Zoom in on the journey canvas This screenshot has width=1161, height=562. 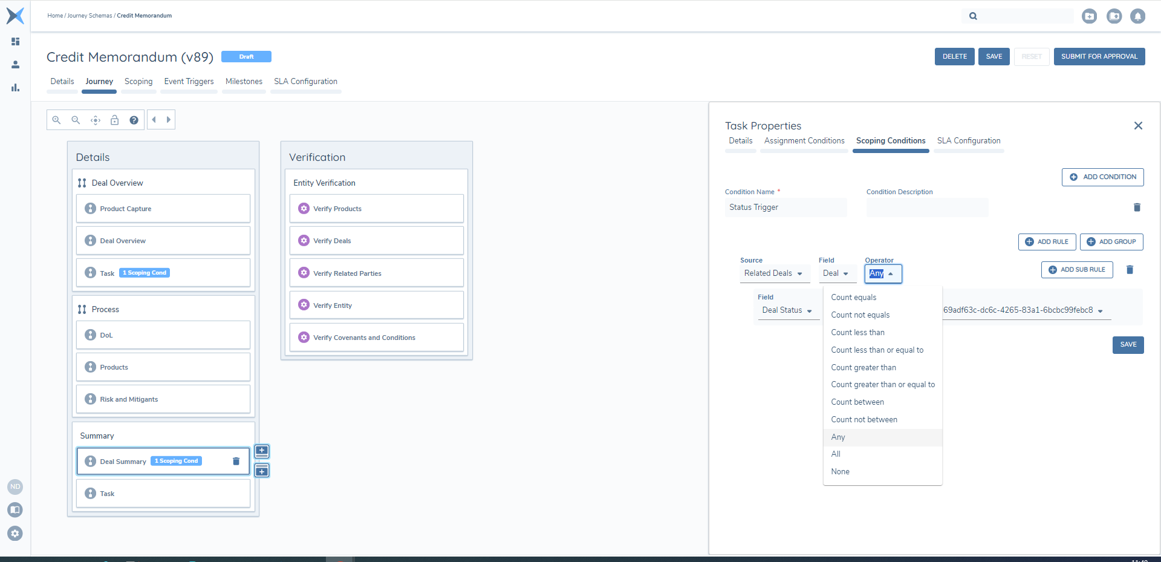click(56, 120)
